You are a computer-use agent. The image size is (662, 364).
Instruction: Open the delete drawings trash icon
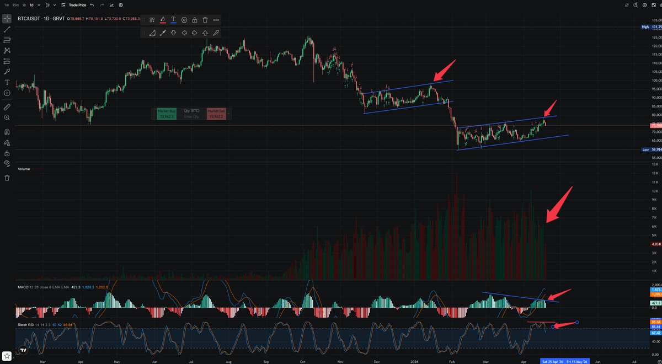(x=6, y=178)
